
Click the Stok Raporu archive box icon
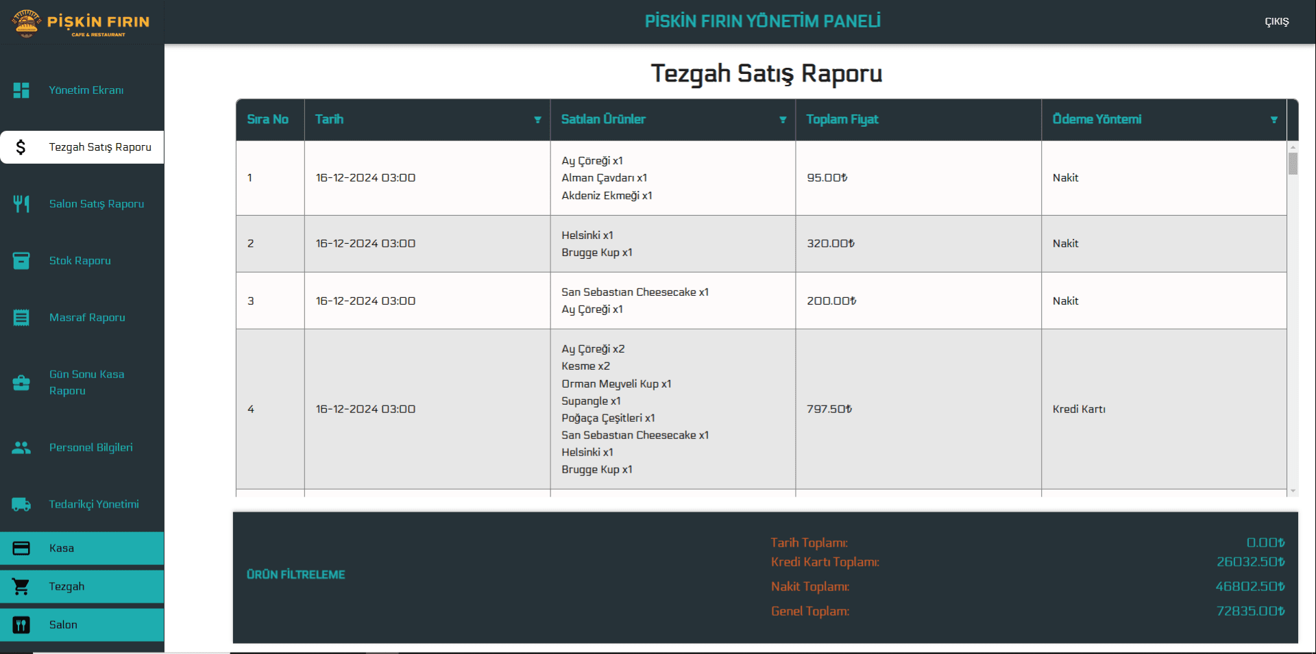click(21, 261)
